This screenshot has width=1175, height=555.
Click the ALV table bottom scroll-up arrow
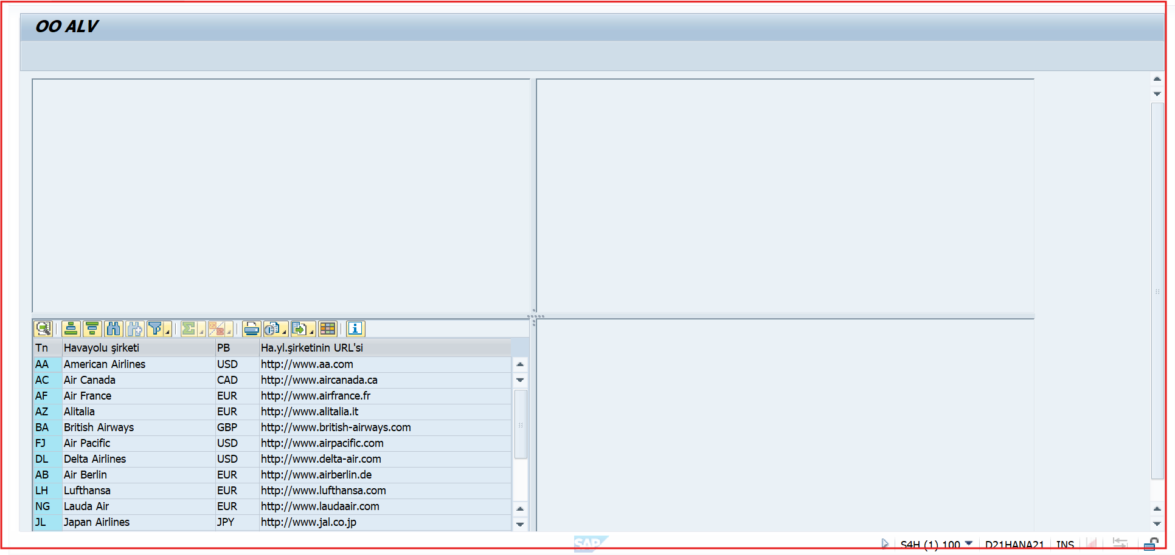tap(520, 509)
